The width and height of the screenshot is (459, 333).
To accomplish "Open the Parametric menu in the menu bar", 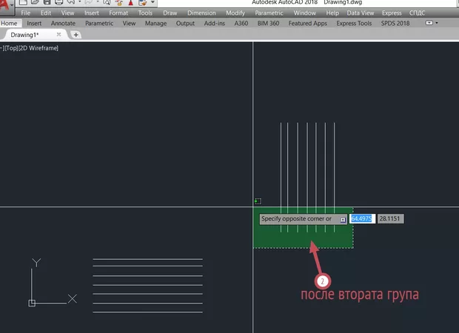I will pos(269,13).
